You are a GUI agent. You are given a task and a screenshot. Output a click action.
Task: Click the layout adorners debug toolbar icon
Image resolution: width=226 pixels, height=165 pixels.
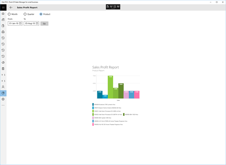tap(115, 6)
